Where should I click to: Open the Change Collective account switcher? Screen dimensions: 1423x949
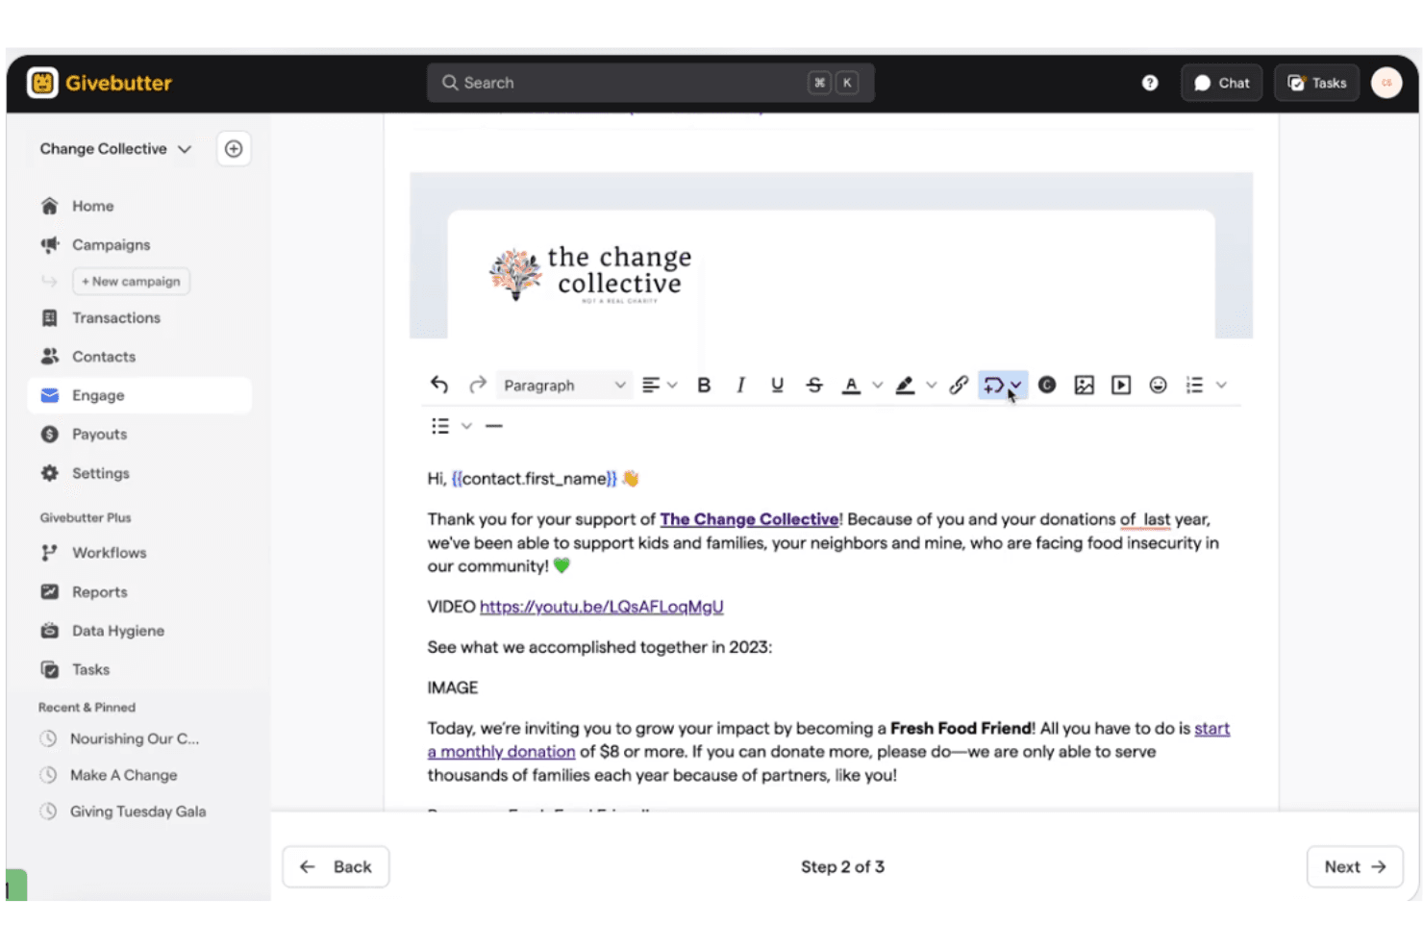[x=115, y=149]
